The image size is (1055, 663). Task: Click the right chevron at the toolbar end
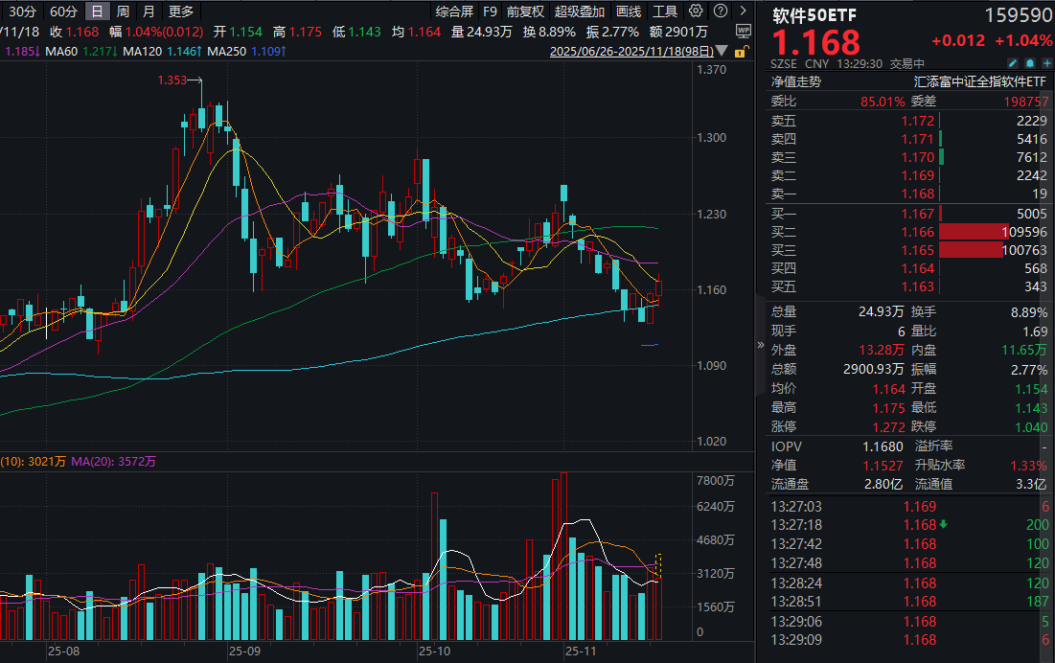743,11
